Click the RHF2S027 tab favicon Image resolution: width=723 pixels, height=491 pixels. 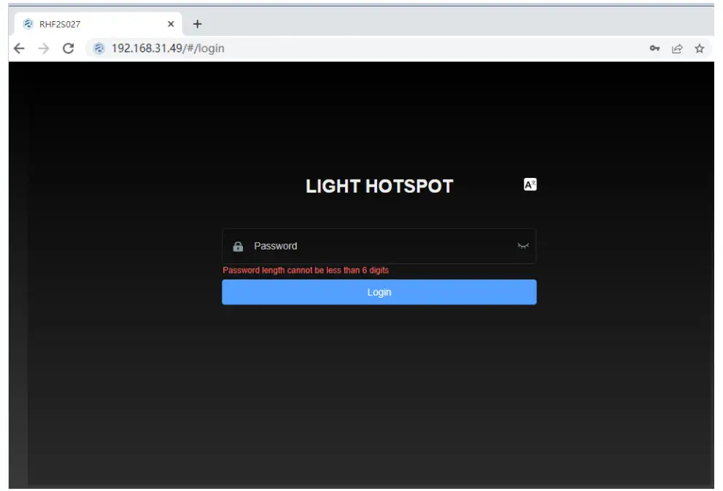tap(28, 23)
